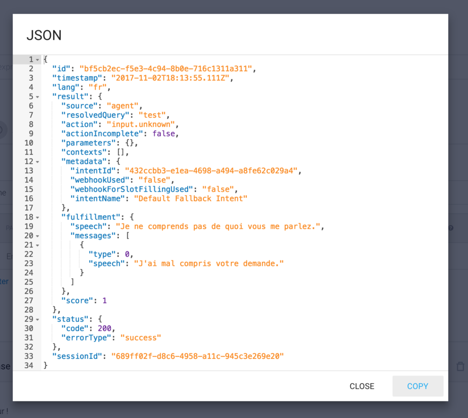Click the blue partially visible link on the left edge

tap(4, 282)
